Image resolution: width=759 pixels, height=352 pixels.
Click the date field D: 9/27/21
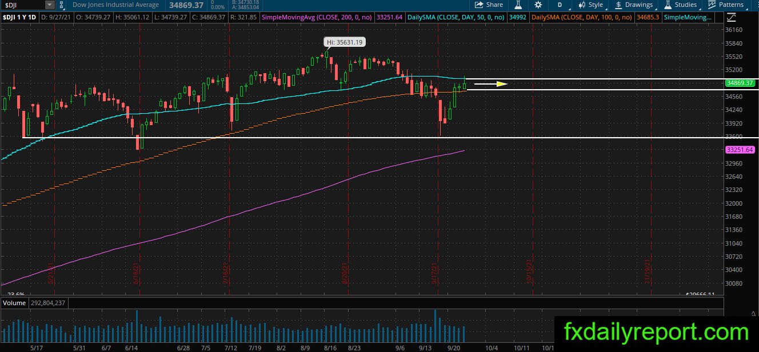point(55,18)
